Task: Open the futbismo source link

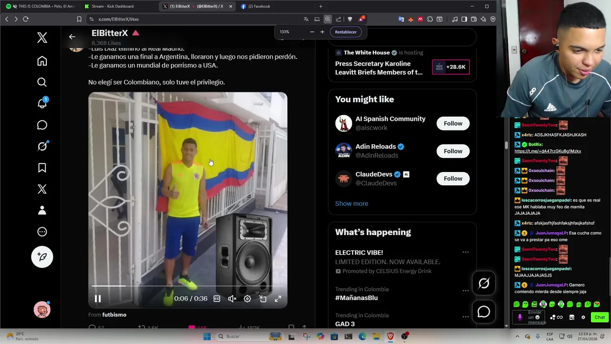Action: pyautogui.click(x=114, y=315)
